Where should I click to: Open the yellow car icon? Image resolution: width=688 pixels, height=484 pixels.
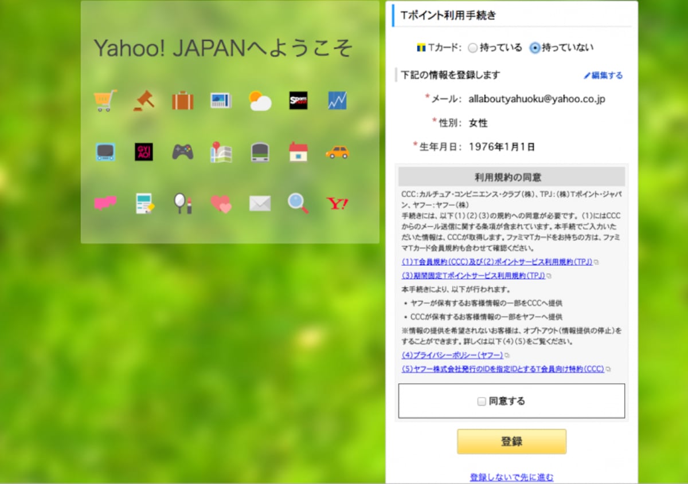tap(337, 152)
